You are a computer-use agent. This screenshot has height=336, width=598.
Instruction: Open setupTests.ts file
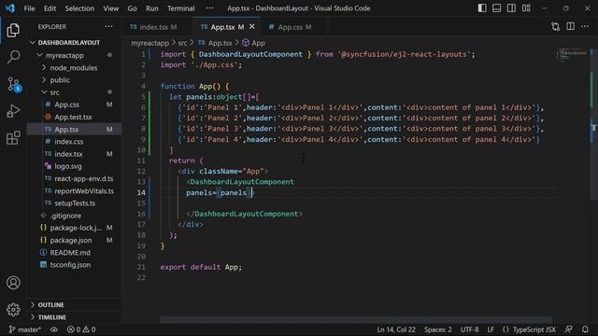pos(75,203)
